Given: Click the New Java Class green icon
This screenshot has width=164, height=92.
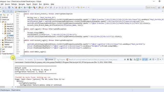Looking at the screenshot, I should pyautogui.click(x=19, y=7).
